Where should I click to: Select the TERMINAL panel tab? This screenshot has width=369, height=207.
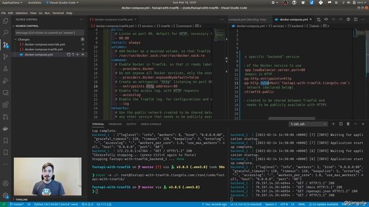pyautogui.click(x=98, y=124)
